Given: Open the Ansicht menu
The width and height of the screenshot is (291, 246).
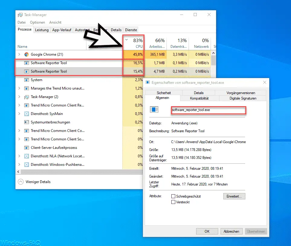Looking at the screenshot, I should 55,22.
